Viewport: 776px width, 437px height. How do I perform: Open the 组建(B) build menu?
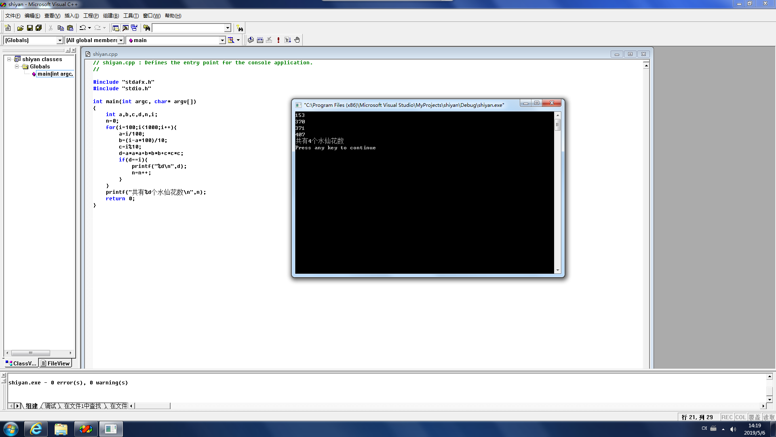pos(111,16)
